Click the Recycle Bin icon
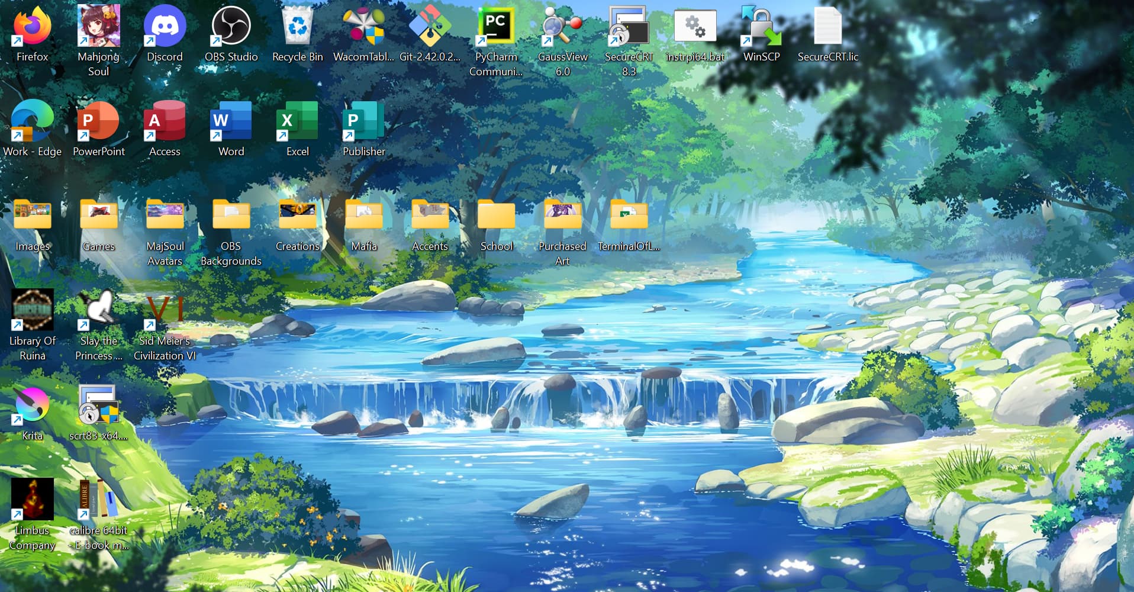The image size is (1134, 592). click(x=297, y=27)
